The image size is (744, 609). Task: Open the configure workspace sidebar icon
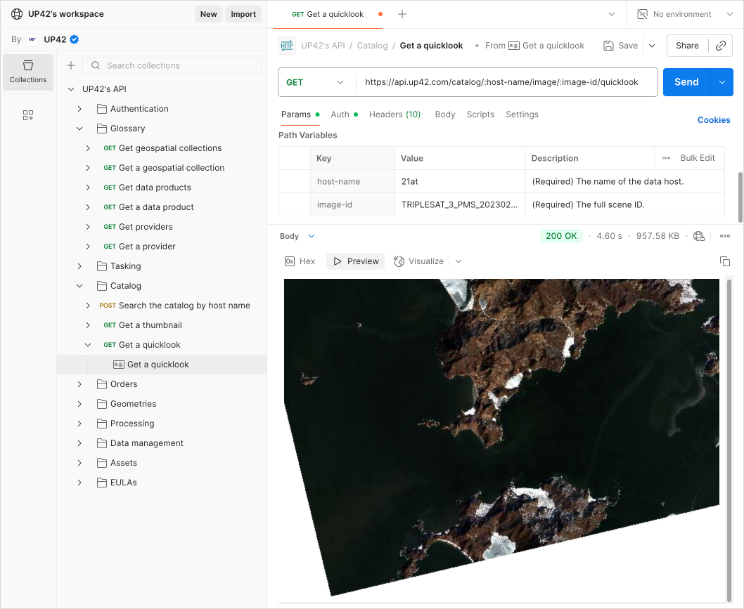pyautogui.click(x=28, y=115)
